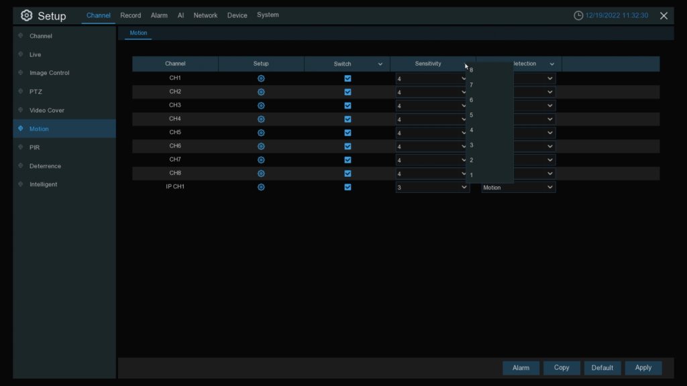The width and height of the screenshot is (687, 386).
Task: Open the Switch column header dropdown
Action: tap(380, 64)
